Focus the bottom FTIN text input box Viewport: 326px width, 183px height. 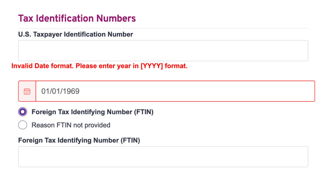pos(163,157)
